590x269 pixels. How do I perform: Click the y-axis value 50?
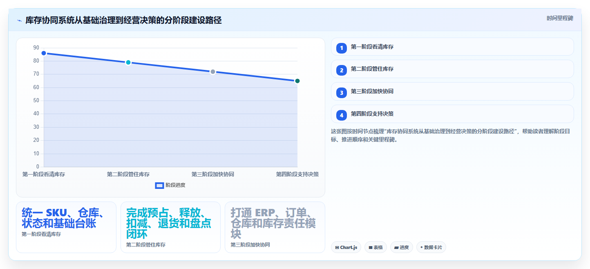tap(36, 101)
